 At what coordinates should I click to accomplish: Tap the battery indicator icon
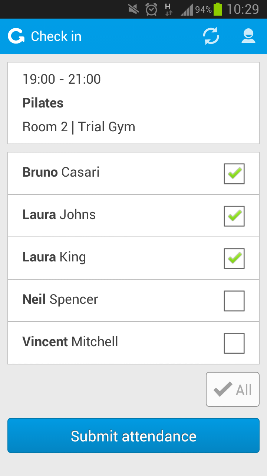(x=218, y=9)
